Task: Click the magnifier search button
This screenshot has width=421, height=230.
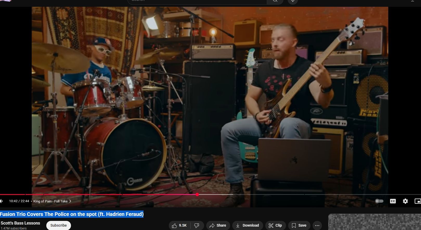Action: point(275,1)
